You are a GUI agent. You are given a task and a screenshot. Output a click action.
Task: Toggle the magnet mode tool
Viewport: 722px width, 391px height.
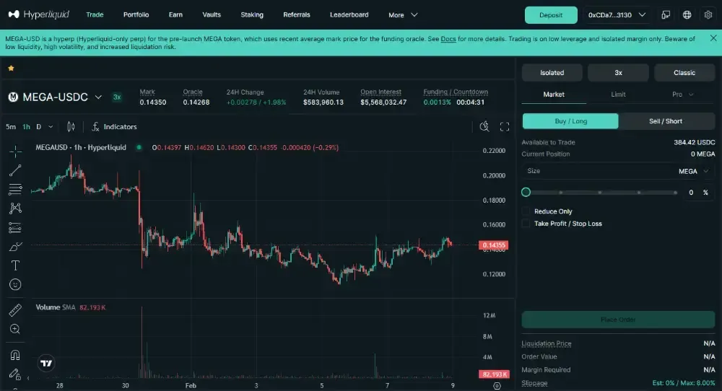pos(15,355)
